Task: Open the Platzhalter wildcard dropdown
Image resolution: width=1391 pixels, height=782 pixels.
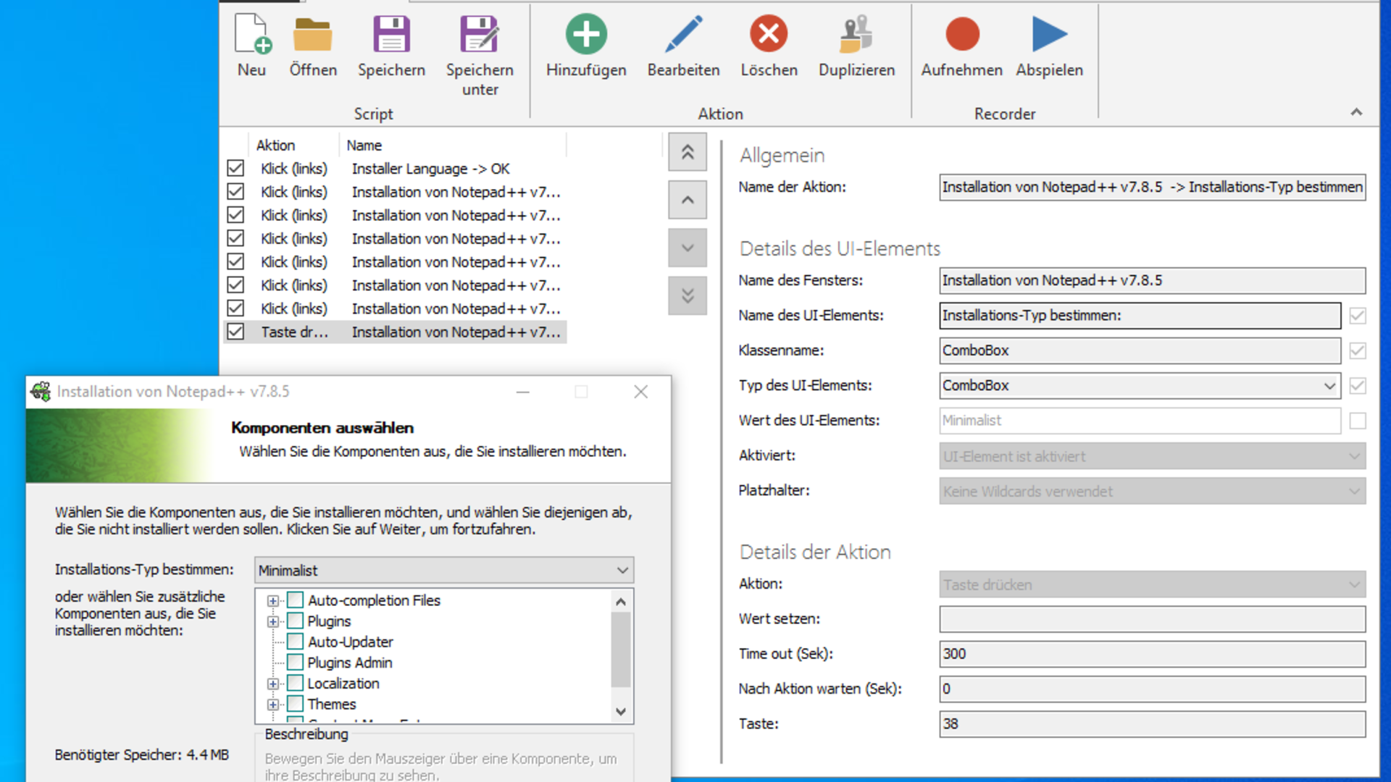Action: coord(1152,492)
